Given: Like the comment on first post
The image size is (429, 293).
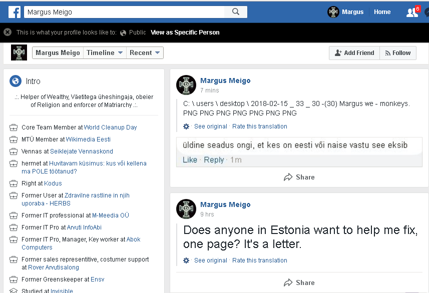Looking at the screenshot, I should (190, 159).
